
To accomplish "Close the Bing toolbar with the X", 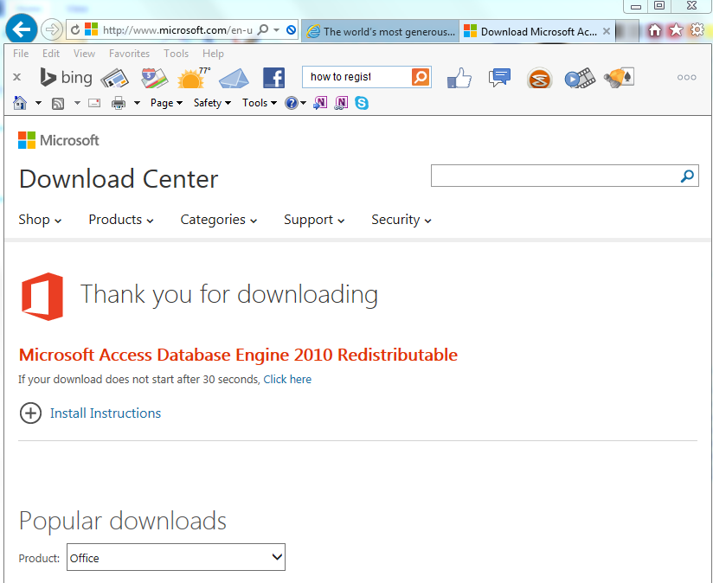I will click(x=16, y=77).
